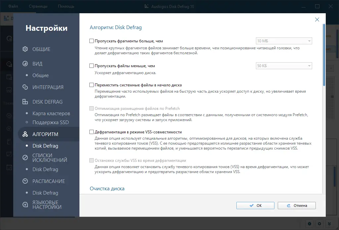Screen dimensions: 339x230
Task: Click the ЯЗЫКОВЫЕ НАСТРОЙКИ icon
Action: pos(25,205)
